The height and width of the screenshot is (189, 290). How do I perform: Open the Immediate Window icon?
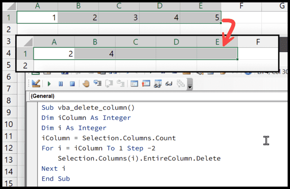pos(145,83)
